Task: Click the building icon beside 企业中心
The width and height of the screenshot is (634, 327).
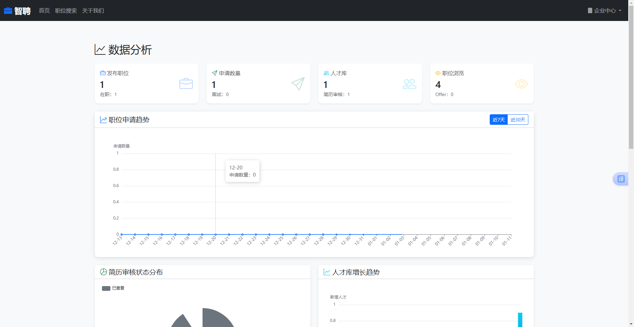Action: pyautogui.click(x=590, y=11)
